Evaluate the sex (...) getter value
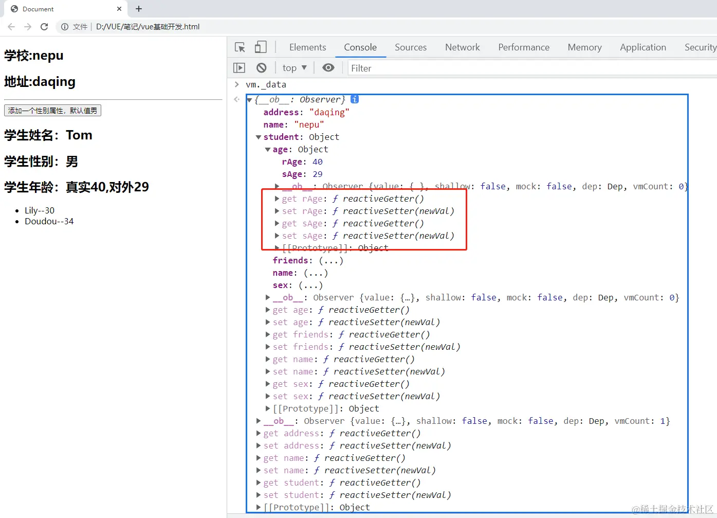 point(310,285)
